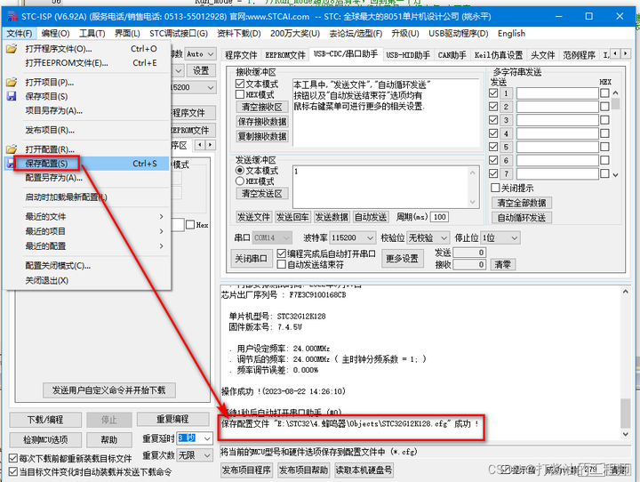
Task: Click the 保存接收数据 button
Action: point(262,122)
